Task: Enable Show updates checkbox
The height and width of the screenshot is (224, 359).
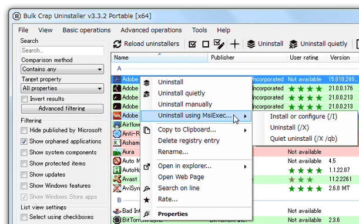Action: [24, 175]
